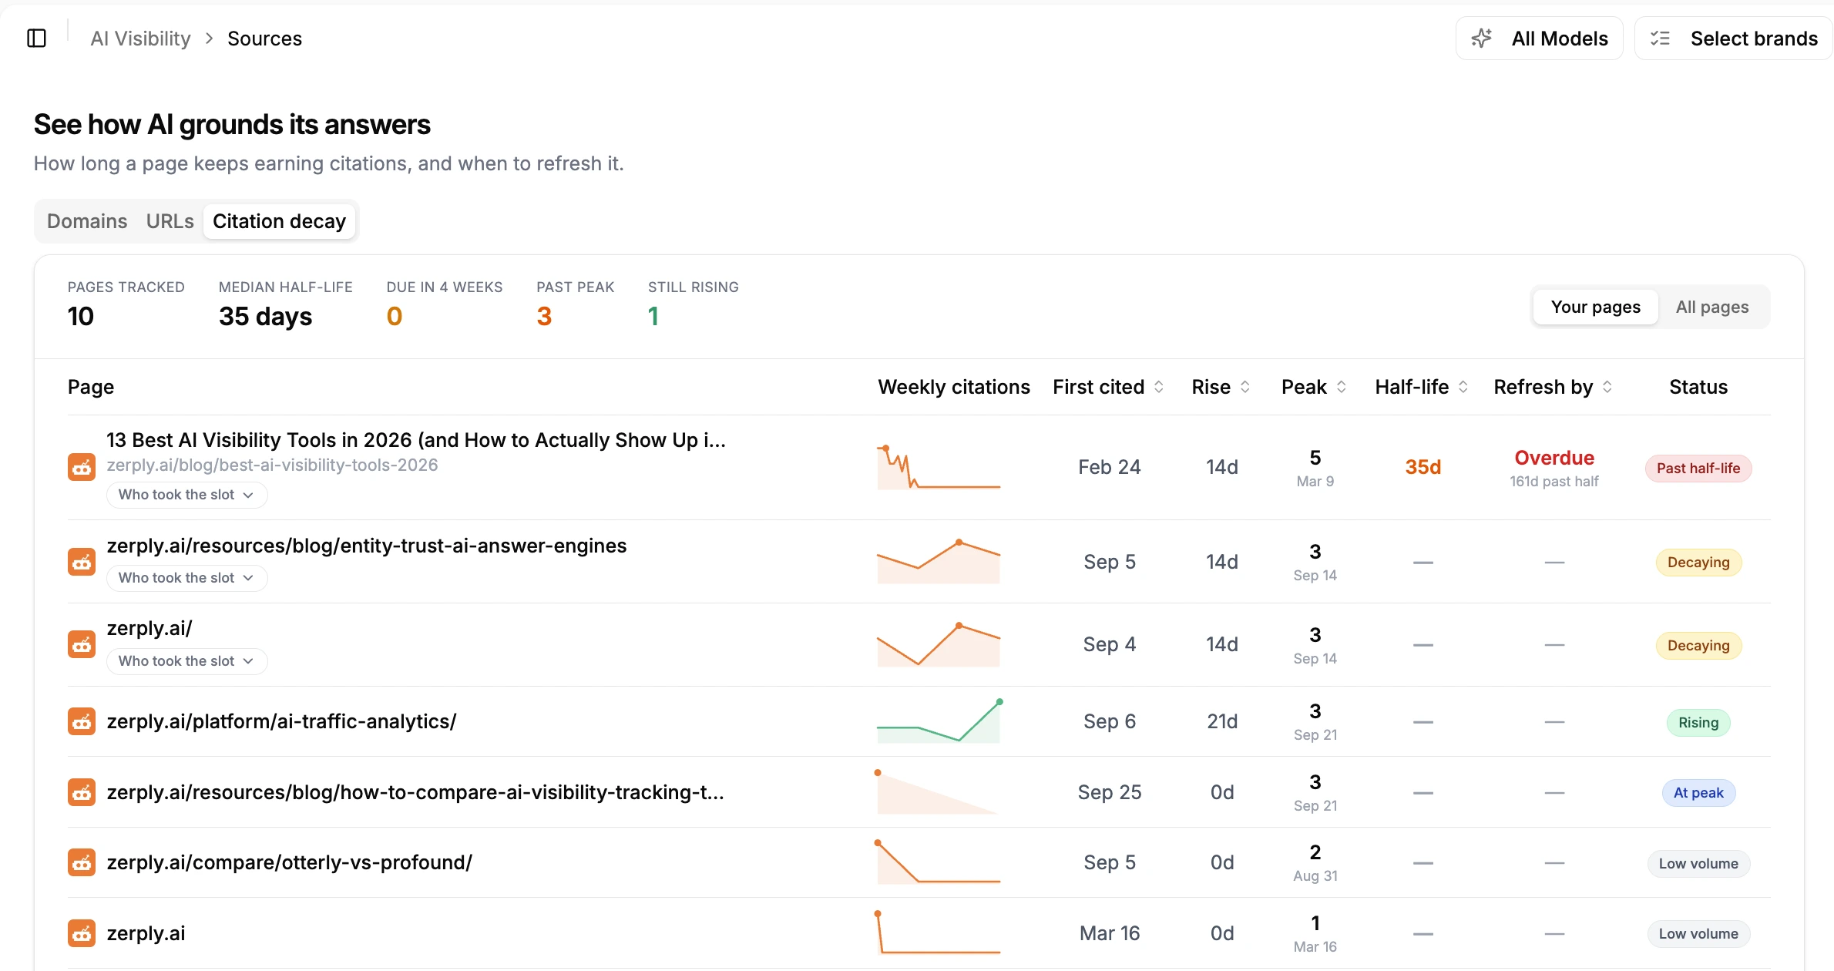
Task: Click the Sources breadcrumb
Action: click(x=264, y=39)
